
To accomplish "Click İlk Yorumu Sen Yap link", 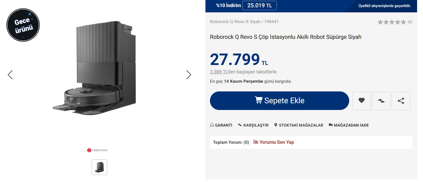I will [x=274, y=142].
